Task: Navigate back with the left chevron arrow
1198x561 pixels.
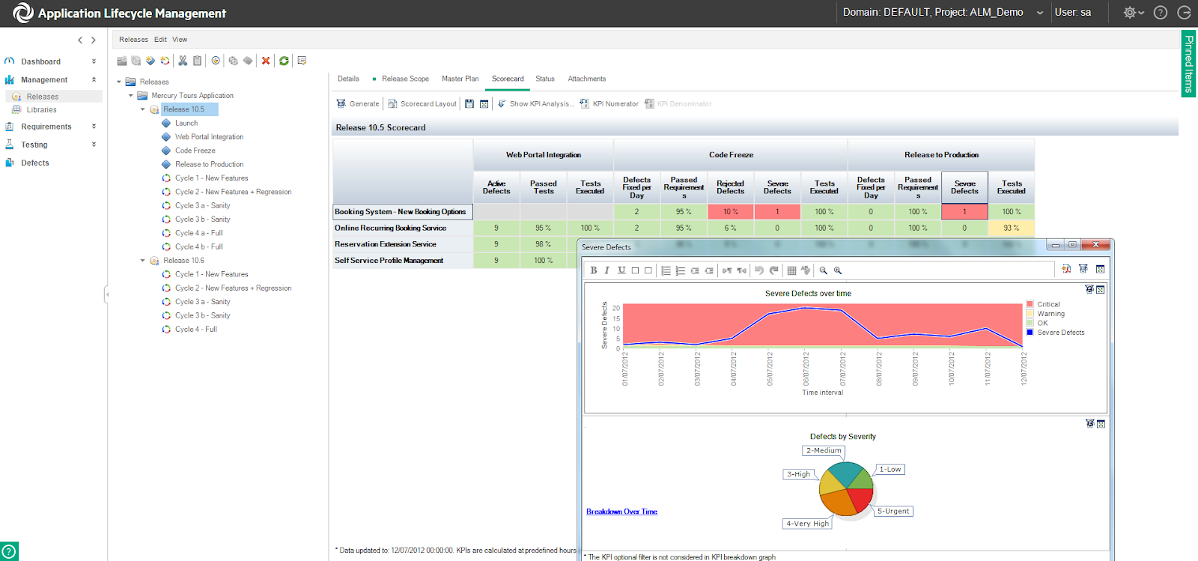Action: coord(80,40)
